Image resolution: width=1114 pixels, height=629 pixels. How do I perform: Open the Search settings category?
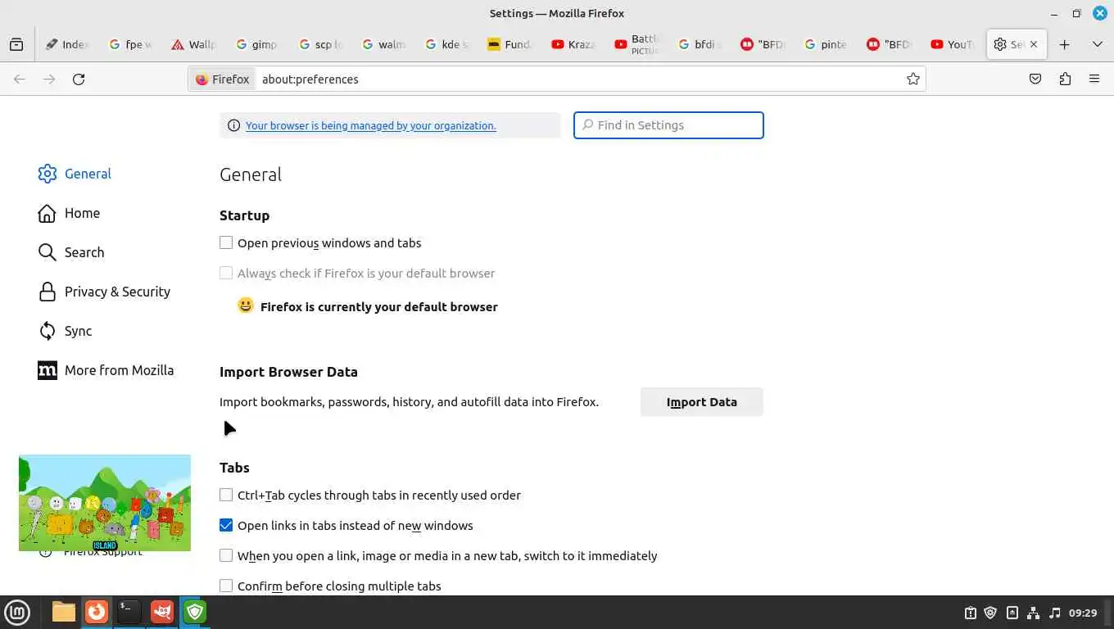pyautogui.click(x=71, y=252)
